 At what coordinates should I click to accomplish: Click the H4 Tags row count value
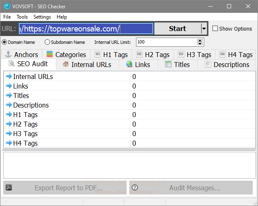134,143
